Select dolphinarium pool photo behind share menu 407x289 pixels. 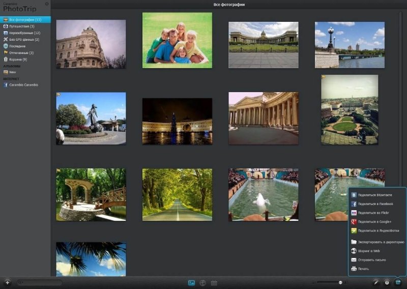[x=332, y=195]
